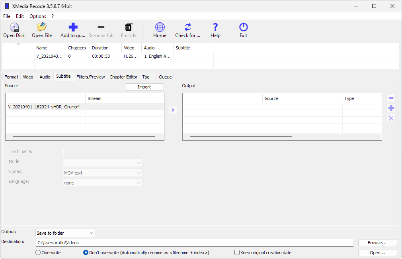Viewport: 402px width, 259px height.
Task: Open the Codec MOV text dropdown
Action: [x=103, y=173]
